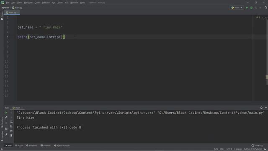268x151 pixels.
Task: Click the warnings indicator in editor corner
Action: [258, 18]
